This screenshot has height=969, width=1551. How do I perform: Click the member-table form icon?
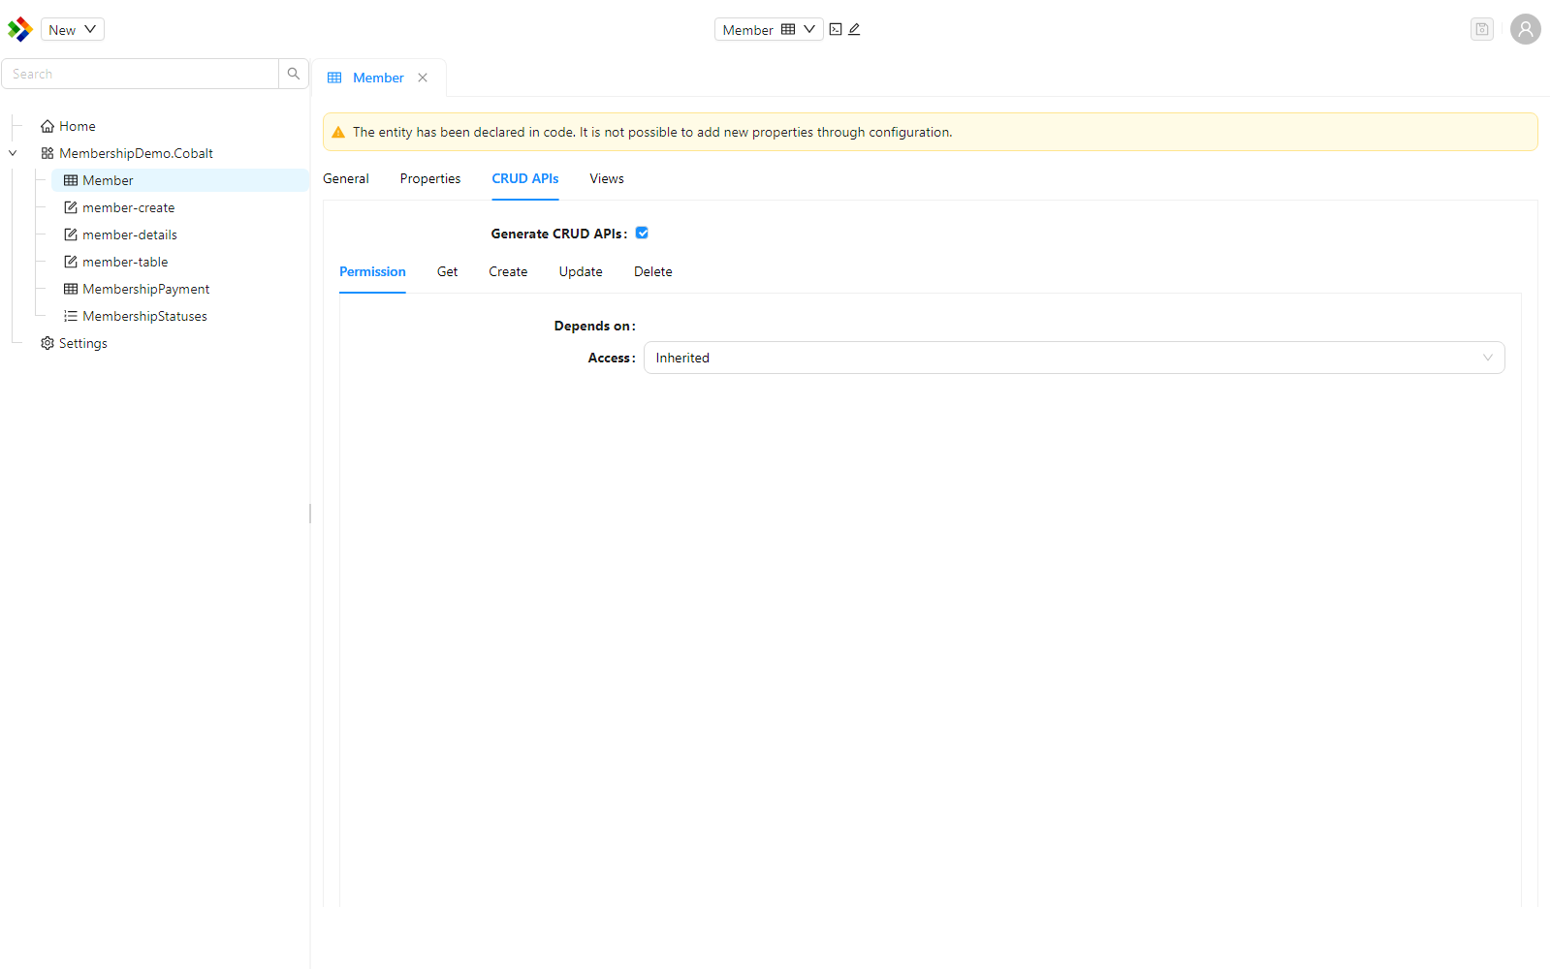(x=71, y=262)
